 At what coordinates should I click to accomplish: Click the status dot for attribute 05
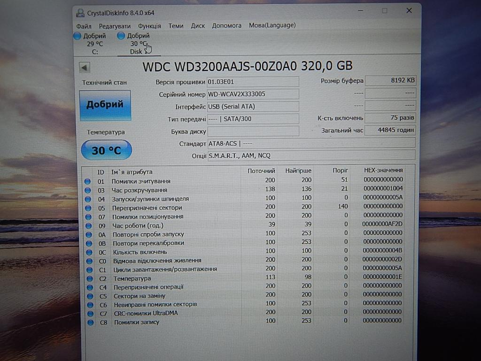point(88,208)
